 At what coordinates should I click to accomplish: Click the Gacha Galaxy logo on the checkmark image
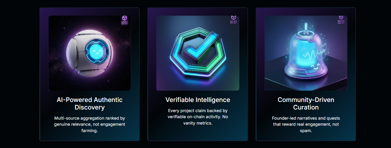[x=233, y=20]
